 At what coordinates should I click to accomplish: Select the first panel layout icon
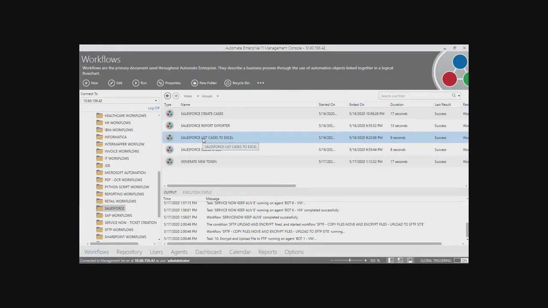391,260
